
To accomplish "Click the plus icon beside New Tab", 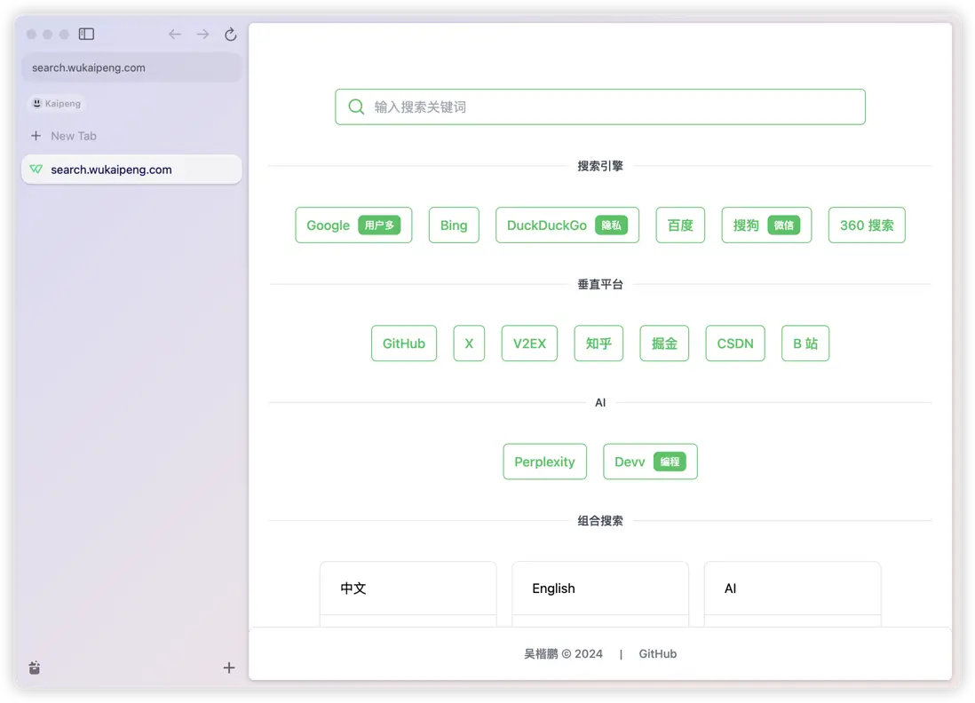I will coord(36,136).
